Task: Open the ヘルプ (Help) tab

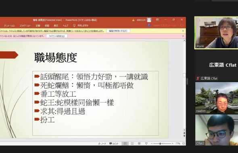Action: point(65,25)
